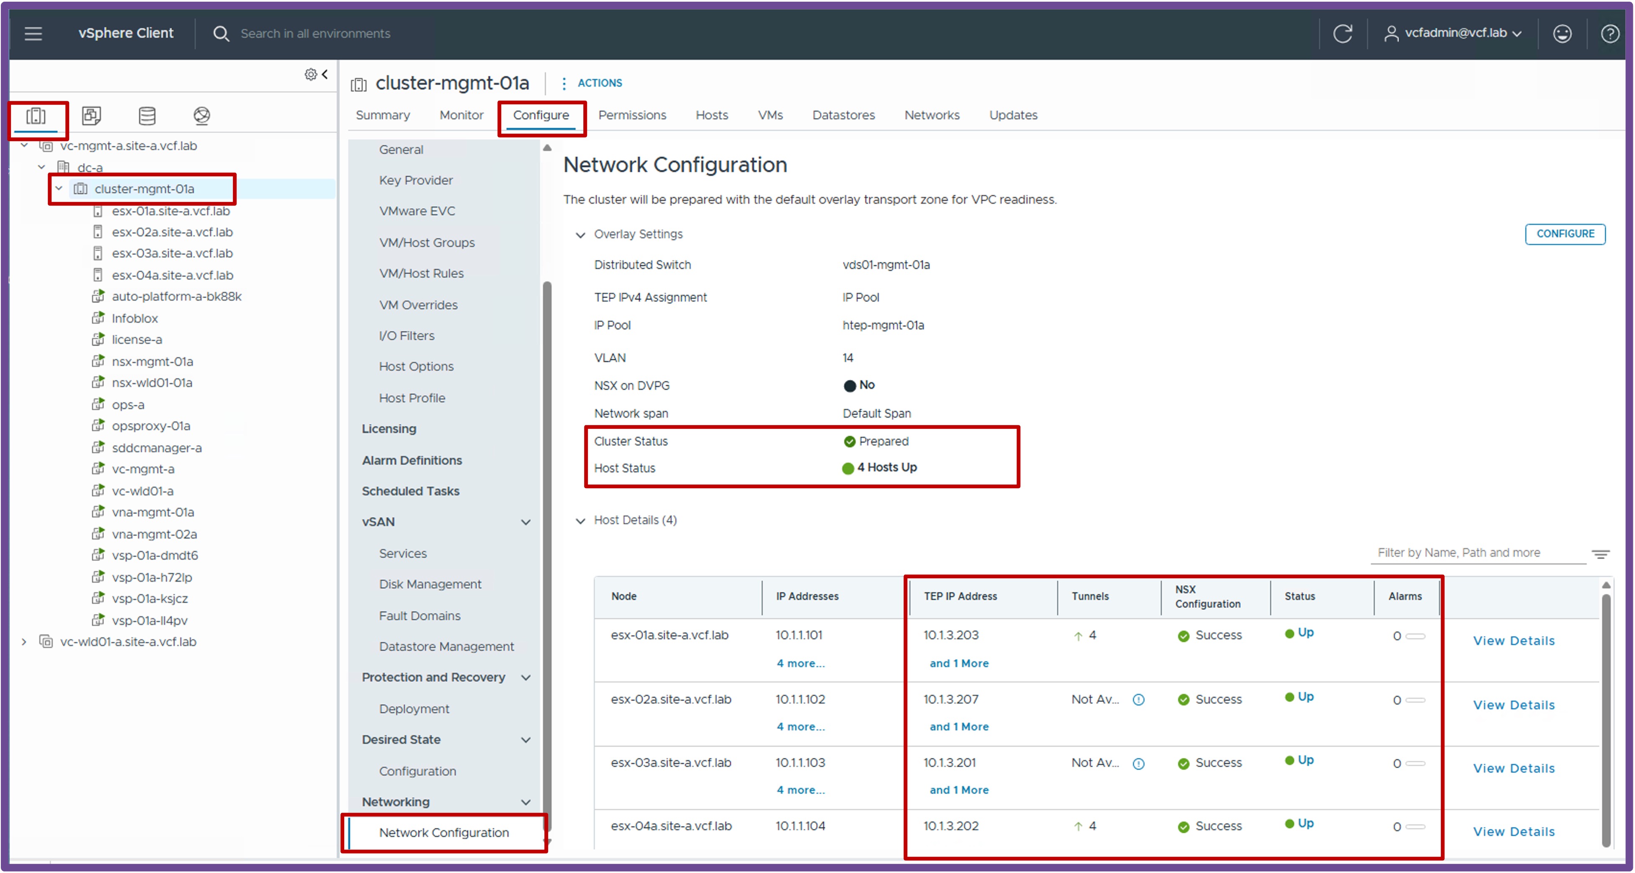Open VMware EVC settings

(x=417, y=211)
